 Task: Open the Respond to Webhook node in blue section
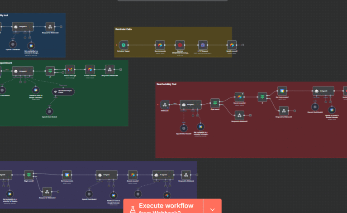pos(50,26)
